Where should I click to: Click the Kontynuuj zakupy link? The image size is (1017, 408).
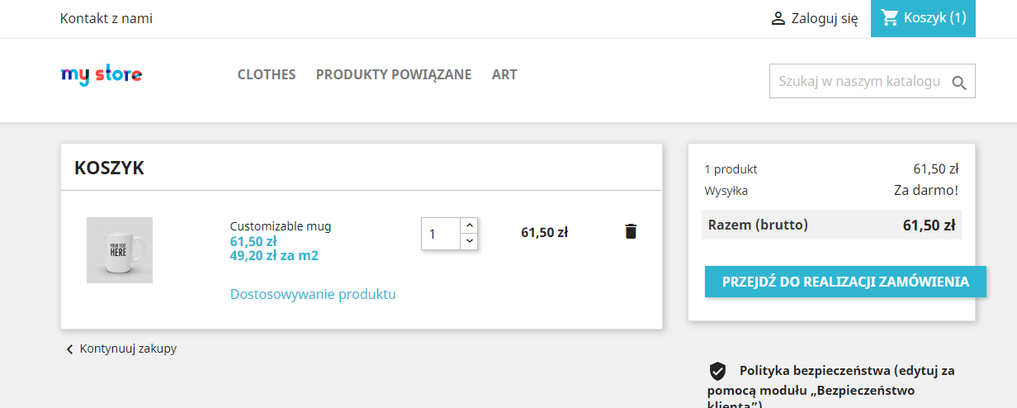point(128,349)
